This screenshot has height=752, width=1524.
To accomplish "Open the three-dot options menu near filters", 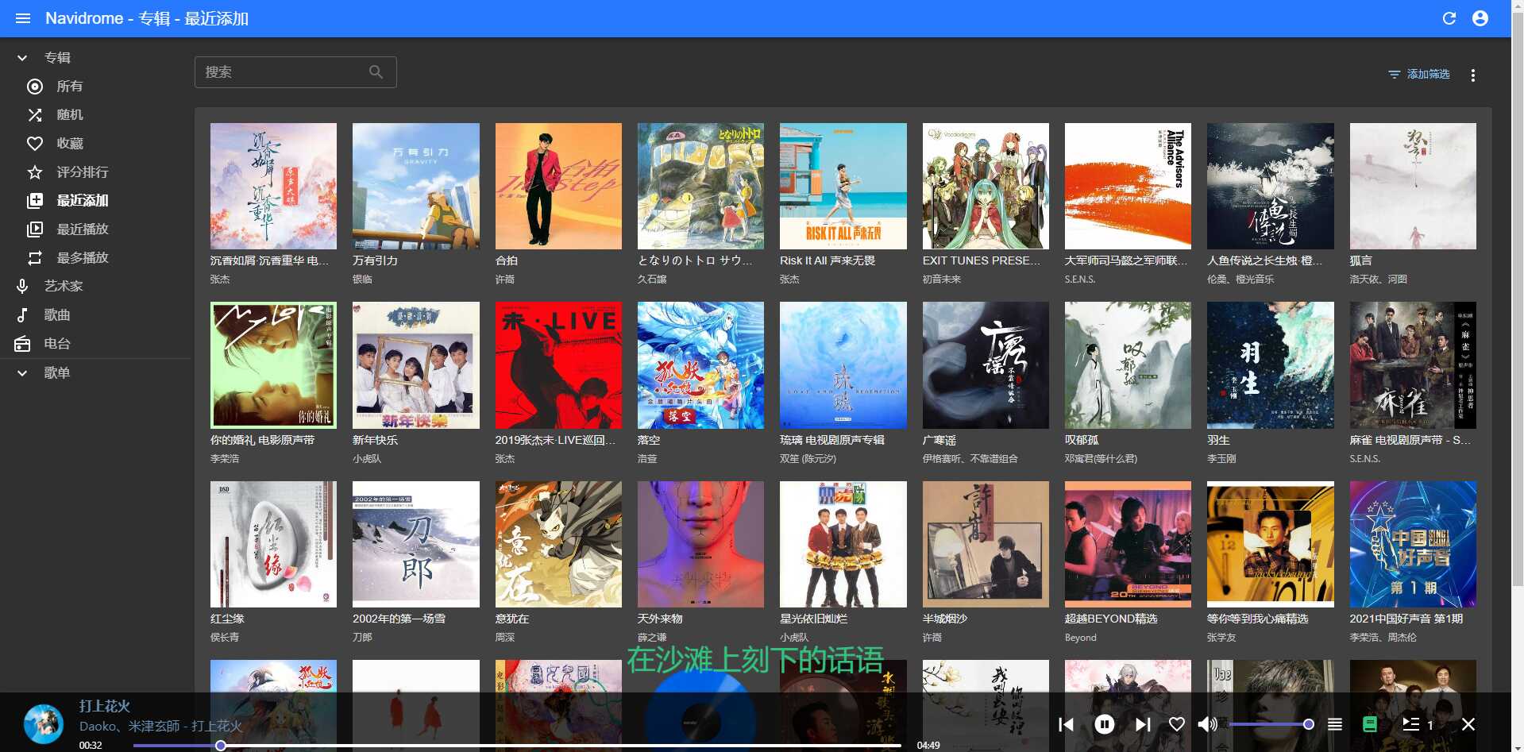I will [1472, 75].
